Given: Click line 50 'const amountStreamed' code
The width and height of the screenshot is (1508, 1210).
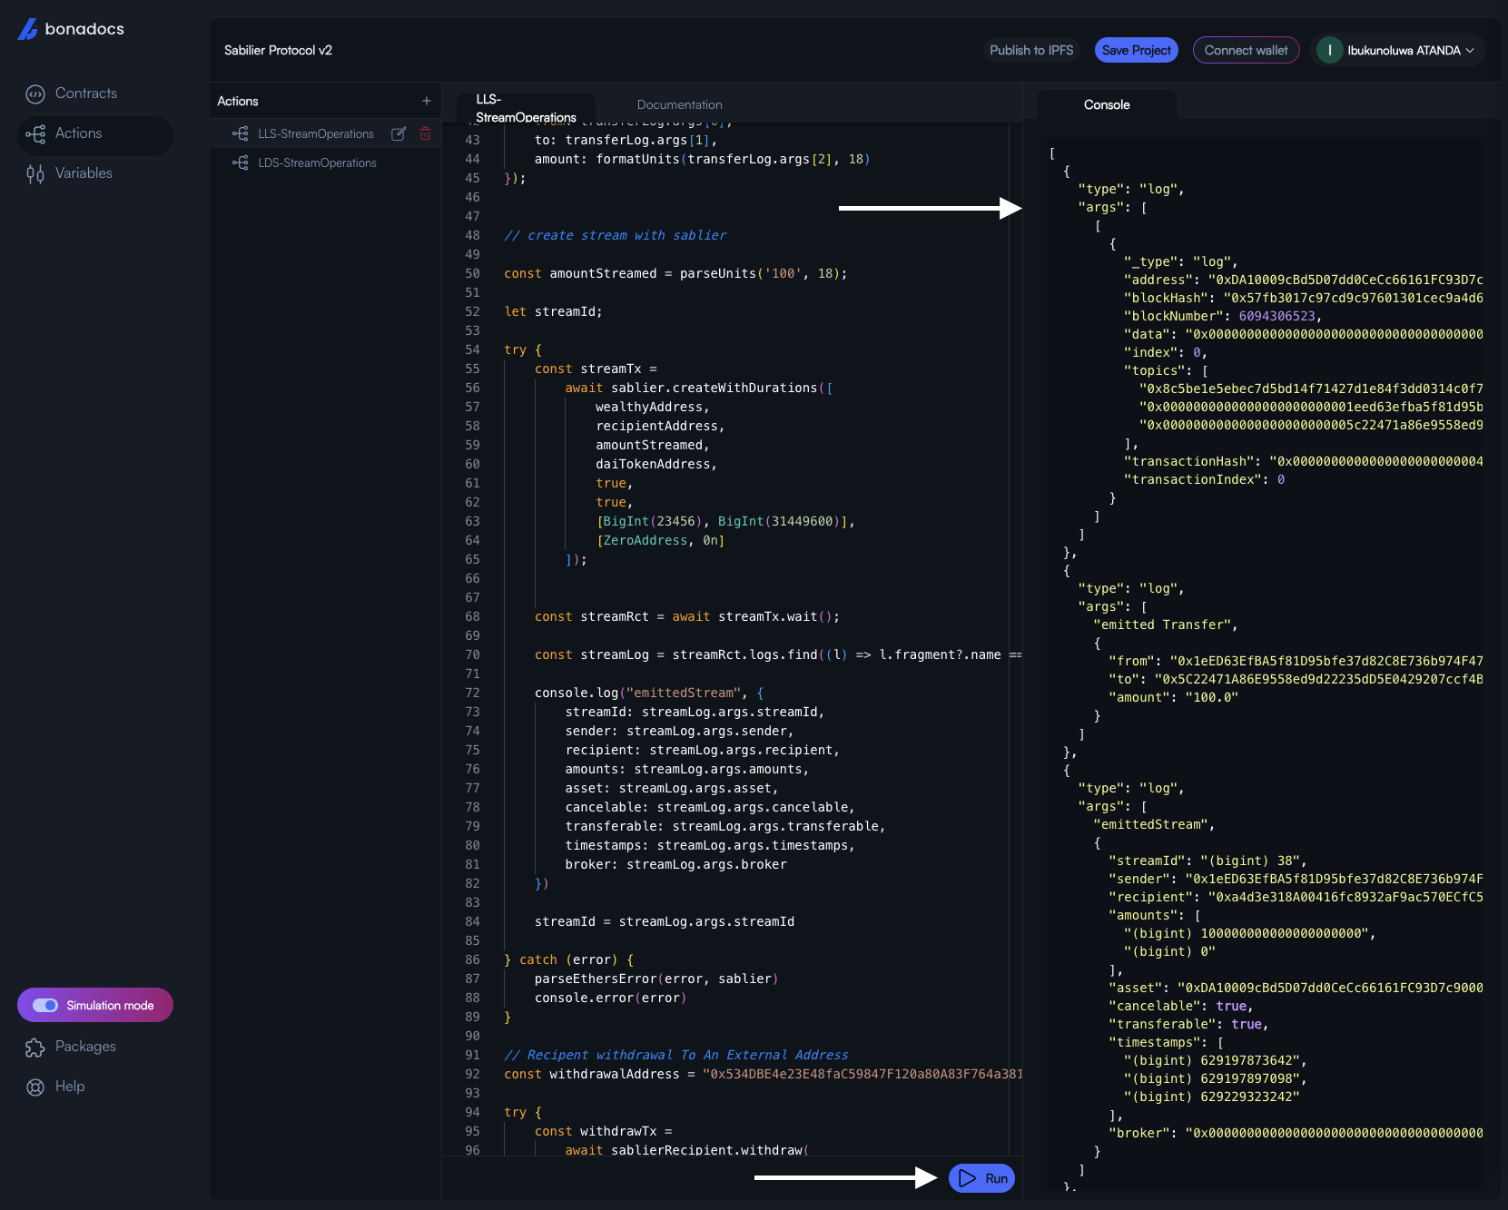Looking at the screenshot, I should (675, 273).
